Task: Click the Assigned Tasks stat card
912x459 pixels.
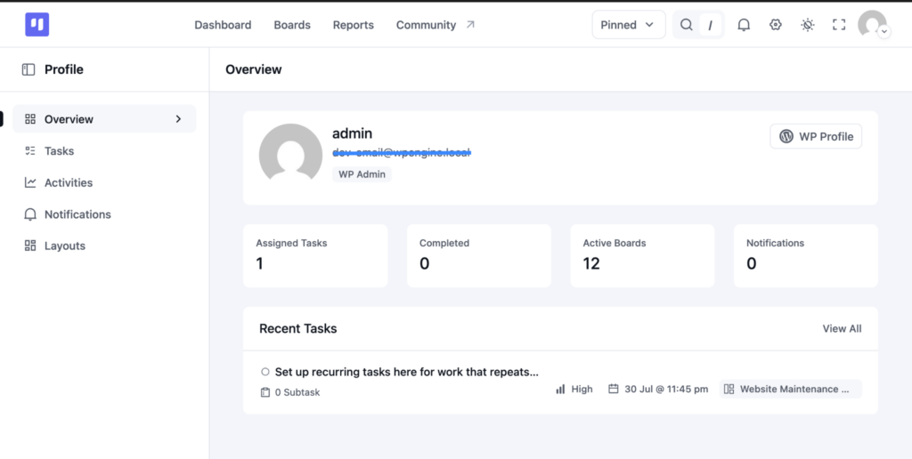Action: tap(315, 255)
